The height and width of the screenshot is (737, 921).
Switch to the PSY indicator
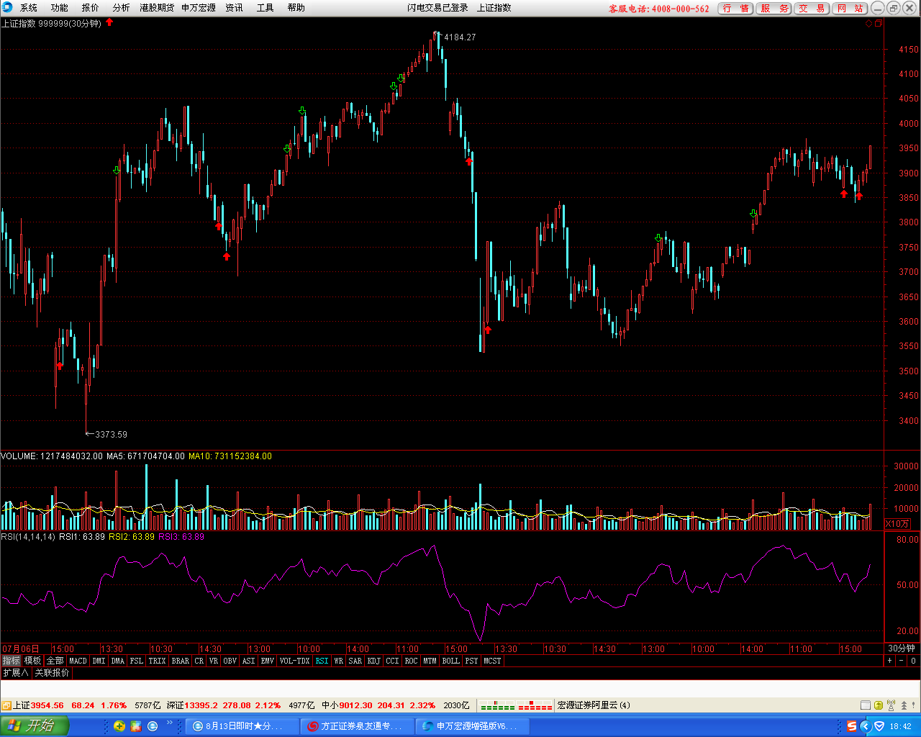(x=472, y=661)
